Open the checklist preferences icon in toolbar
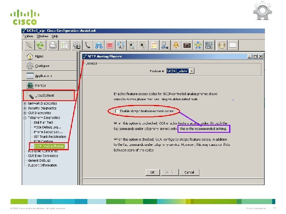This screenshot has width=286, height=214. point(64,45)
